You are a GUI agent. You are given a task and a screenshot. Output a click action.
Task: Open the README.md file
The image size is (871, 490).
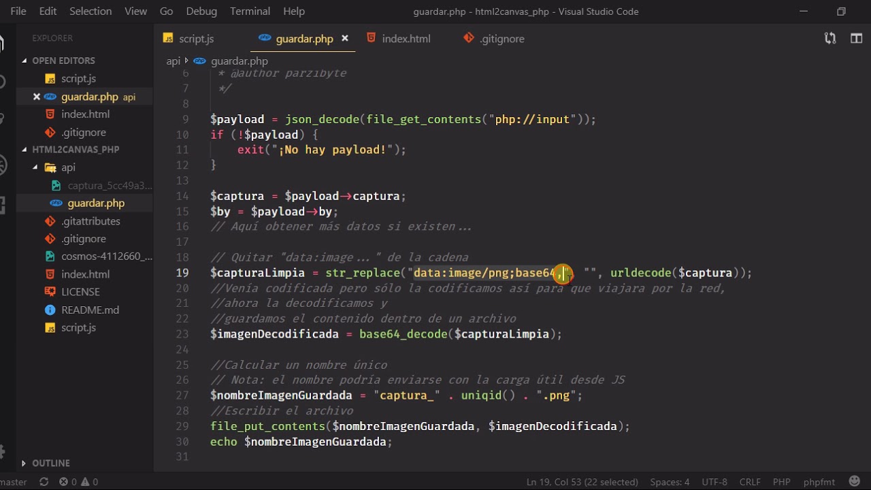90,310
